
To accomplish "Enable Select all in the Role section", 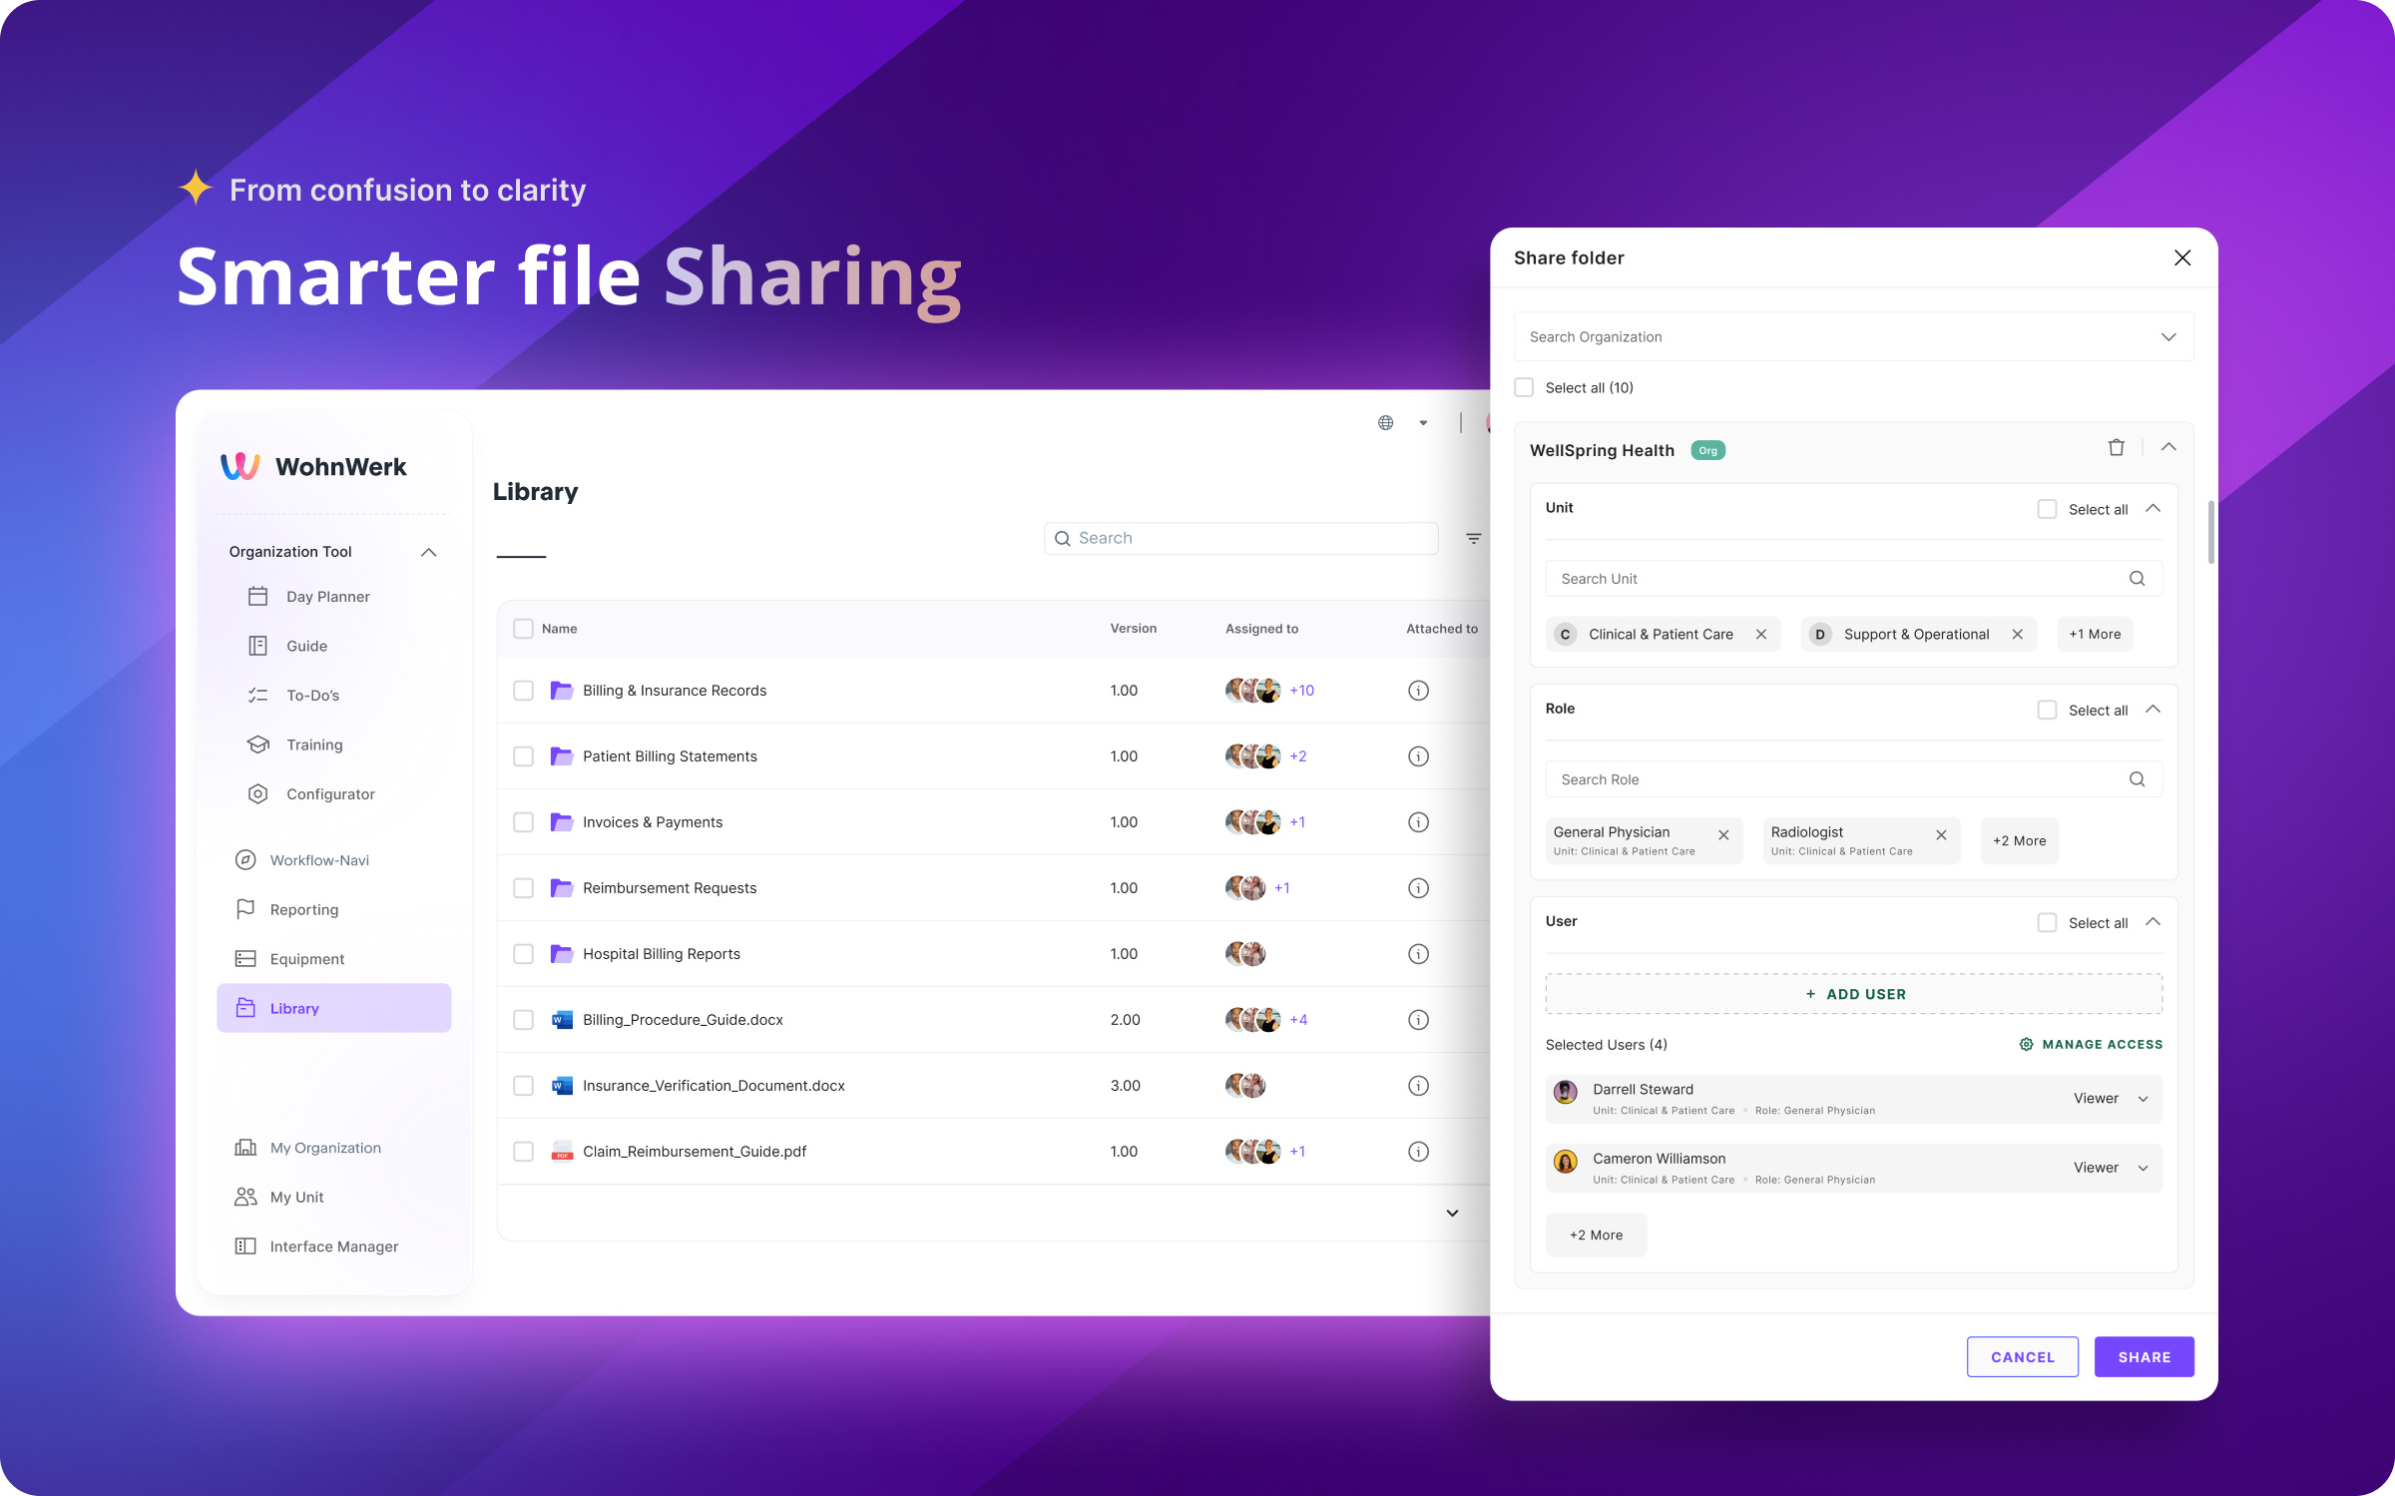I will point(2047,710).
